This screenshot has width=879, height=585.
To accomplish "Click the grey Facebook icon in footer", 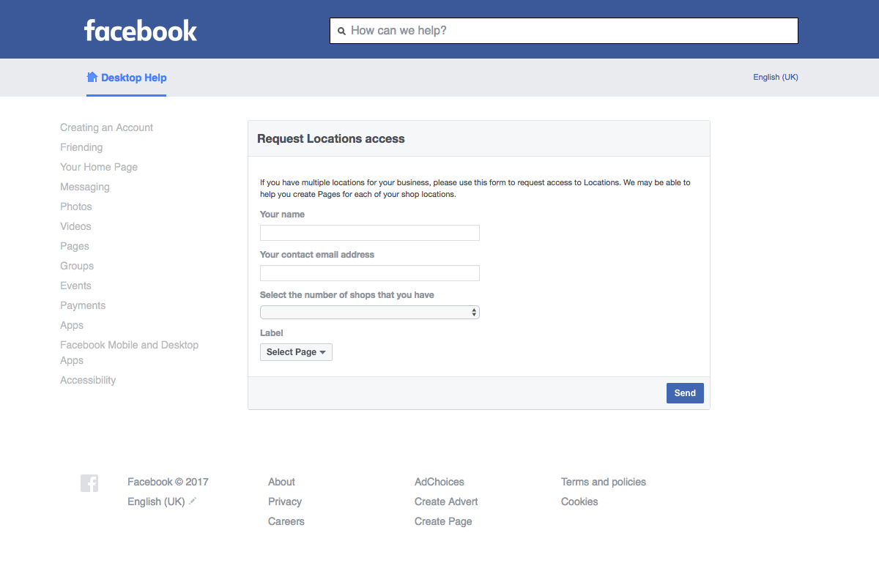I will [89, 483].
